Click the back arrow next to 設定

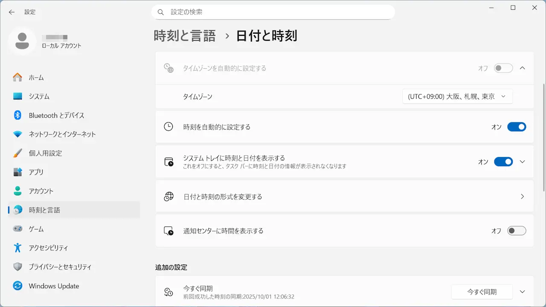12,12
